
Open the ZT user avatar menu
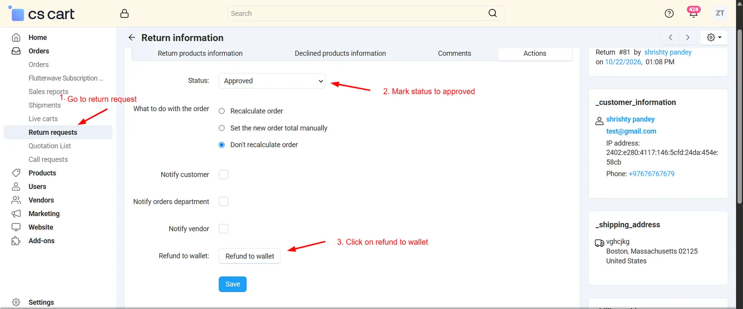(x=720, y=13)
